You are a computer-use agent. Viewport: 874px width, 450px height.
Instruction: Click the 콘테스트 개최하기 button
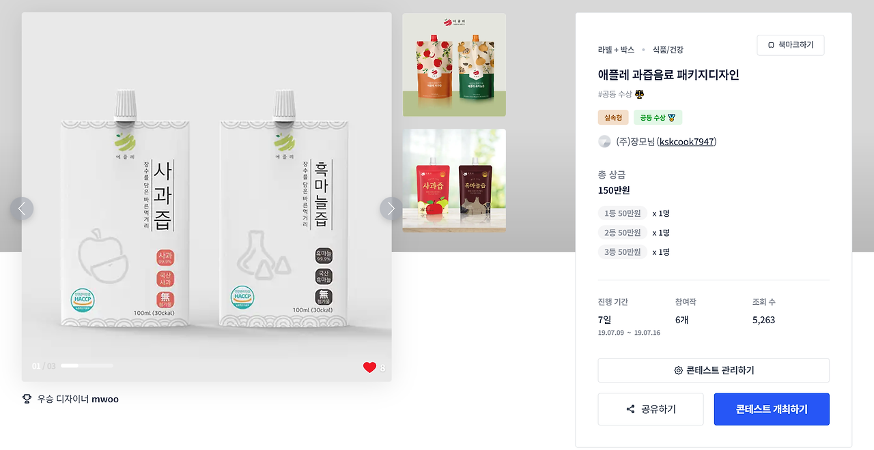[772, 409]
